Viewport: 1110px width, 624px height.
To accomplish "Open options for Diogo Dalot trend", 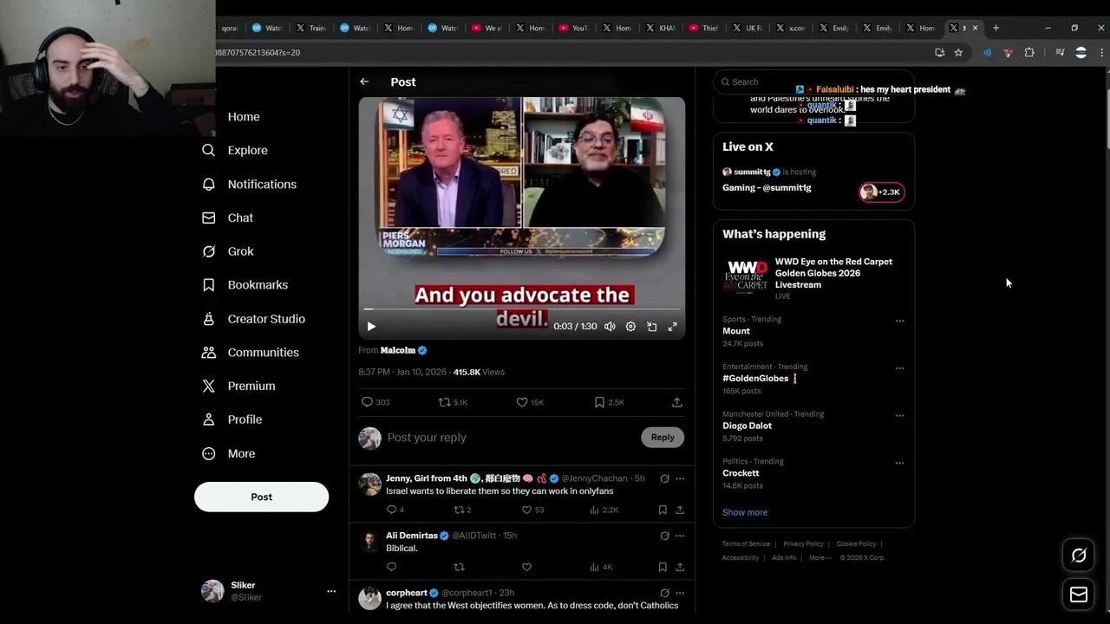I will [x=899, y=415].
